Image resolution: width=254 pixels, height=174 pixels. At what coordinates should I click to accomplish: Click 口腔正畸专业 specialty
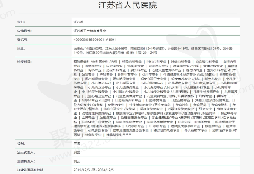pos(180,101)
